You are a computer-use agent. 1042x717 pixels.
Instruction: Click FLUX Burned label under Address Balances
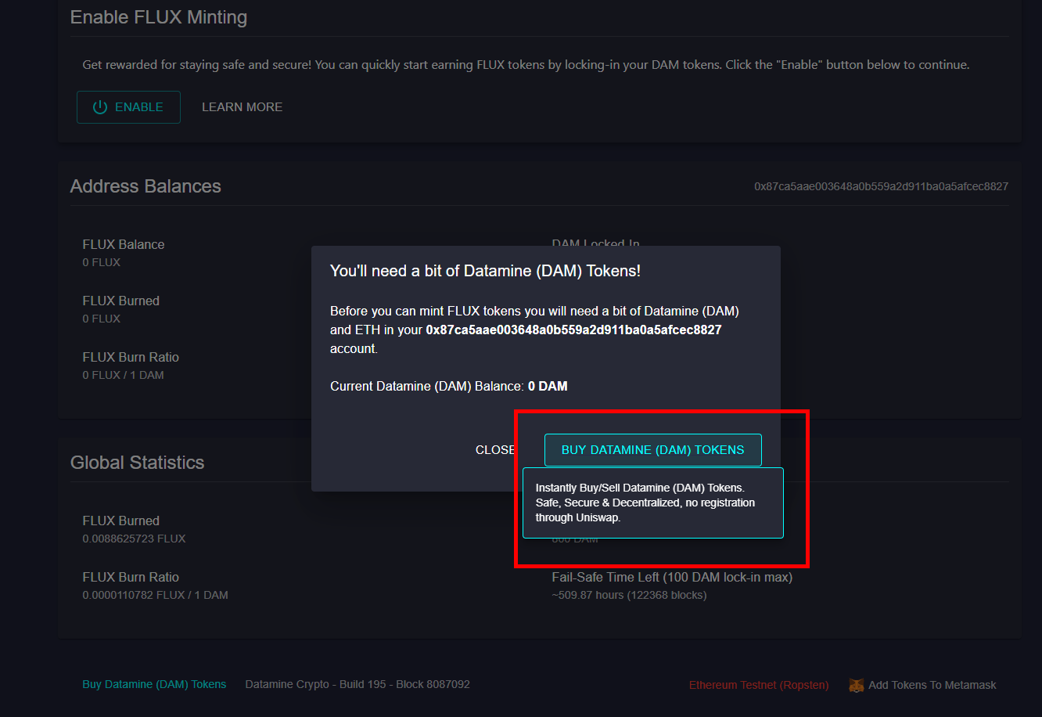tap(120, 301)
